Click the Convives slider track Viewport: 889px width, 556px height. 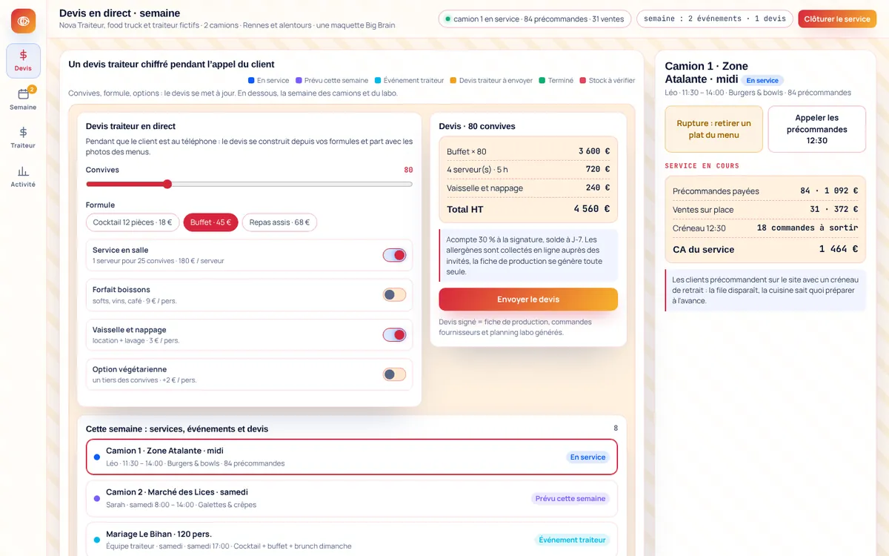point(249,184)
